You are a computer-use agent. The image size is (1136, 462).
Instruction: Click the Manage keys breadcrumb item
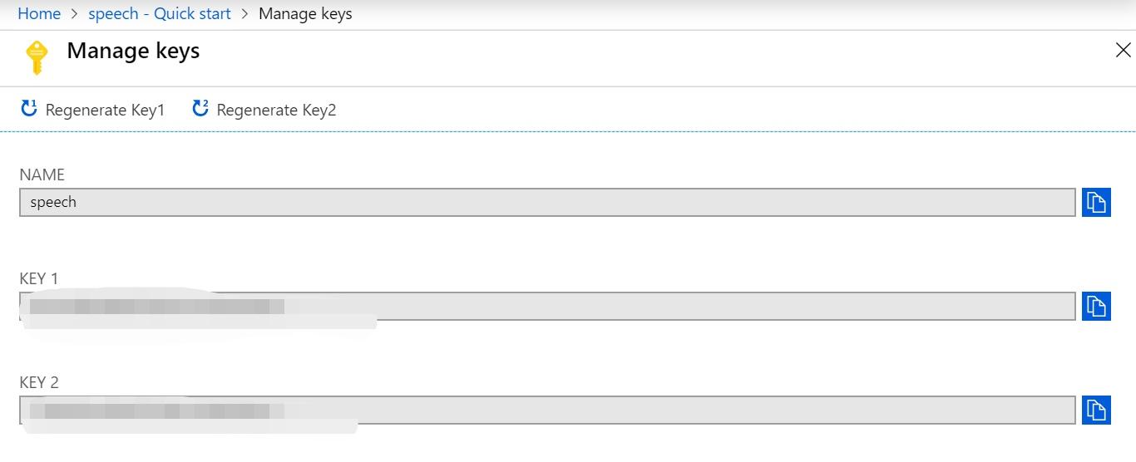pos(305,14)
